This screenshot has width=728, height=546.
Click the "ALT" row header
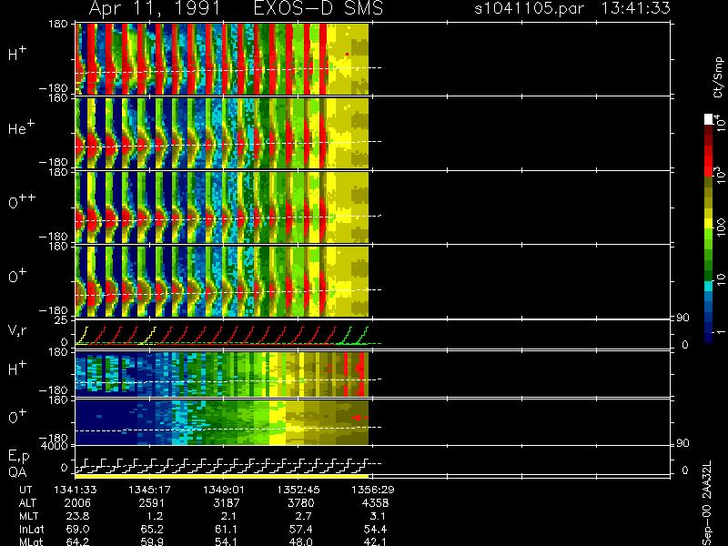[x=27, y=503]
